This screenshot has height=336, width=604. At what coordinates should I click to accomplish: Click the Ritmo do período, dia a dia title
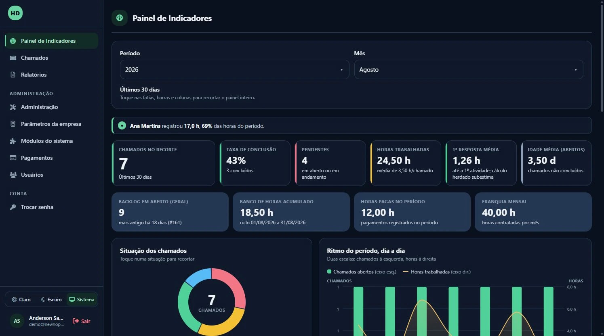tap(366, 251)
